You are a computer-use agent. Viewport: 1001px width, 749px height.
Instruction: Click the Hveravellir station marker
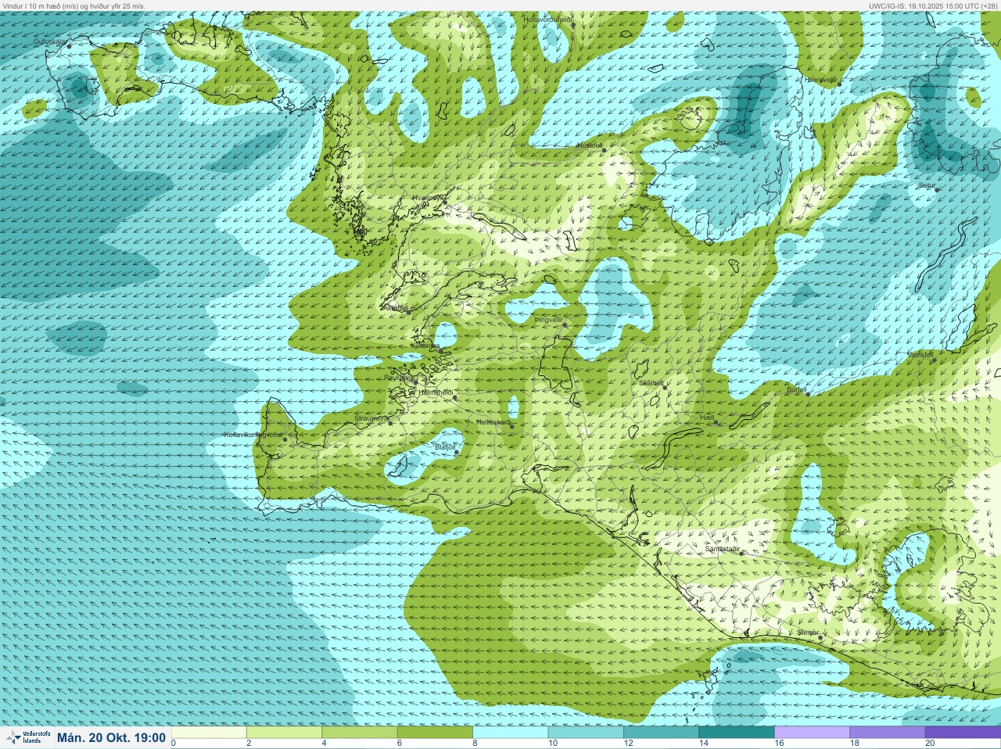pos(841,84)
